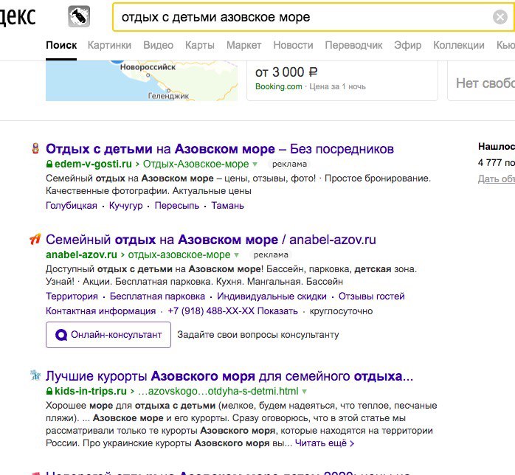Expand the dropdown arrow after Отдых-Азовское-море
The height and width of the screenshot is (475, 515).
tap(255, 164)
